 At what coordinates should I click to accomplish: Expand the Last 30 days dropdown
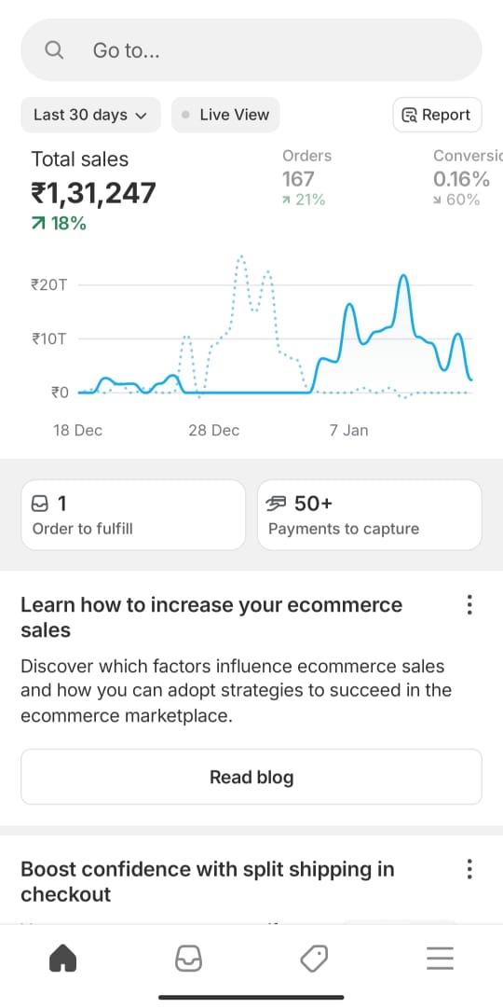(x=90, y=115)
